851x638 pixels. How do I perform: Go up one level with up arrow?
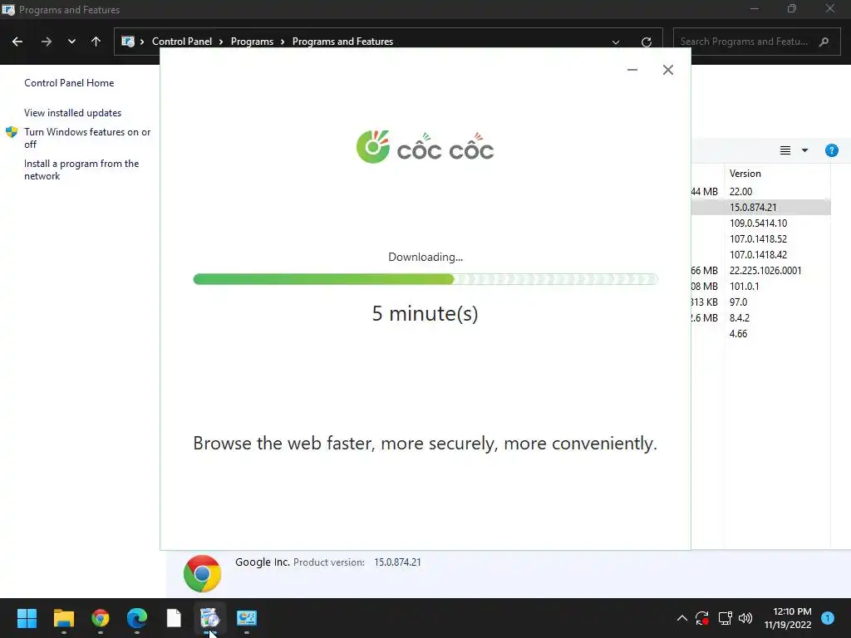point(96,42)
